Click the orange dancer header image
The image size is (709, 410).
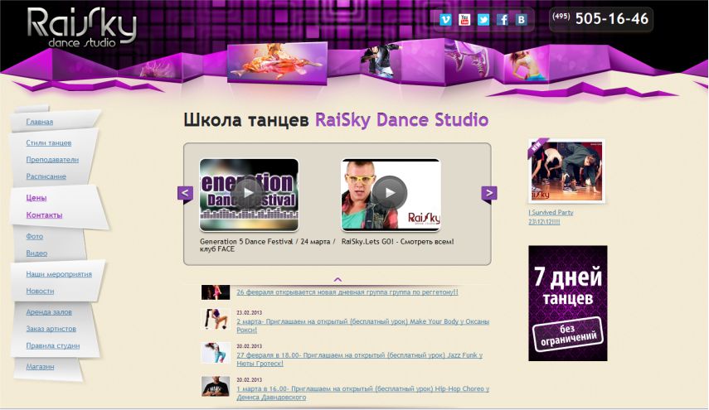(277, 63)
